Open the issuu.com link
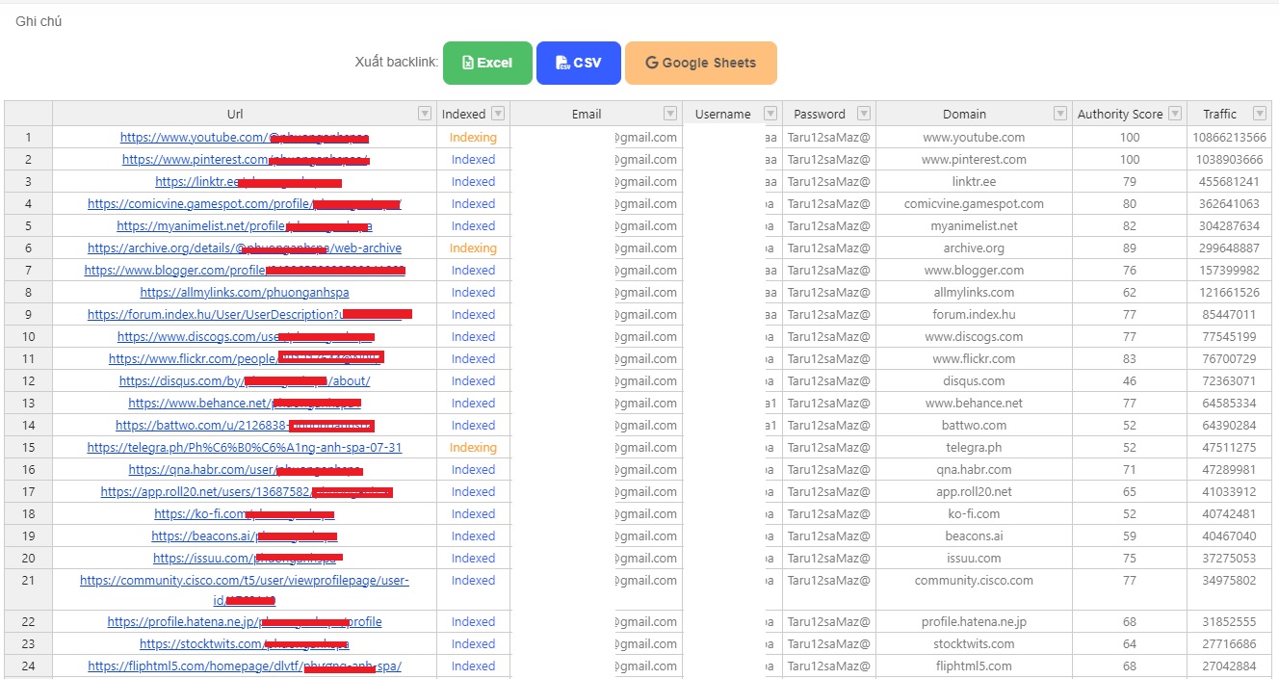The width and height of the screenshot is (1279, 679). (x=248, y=559)
